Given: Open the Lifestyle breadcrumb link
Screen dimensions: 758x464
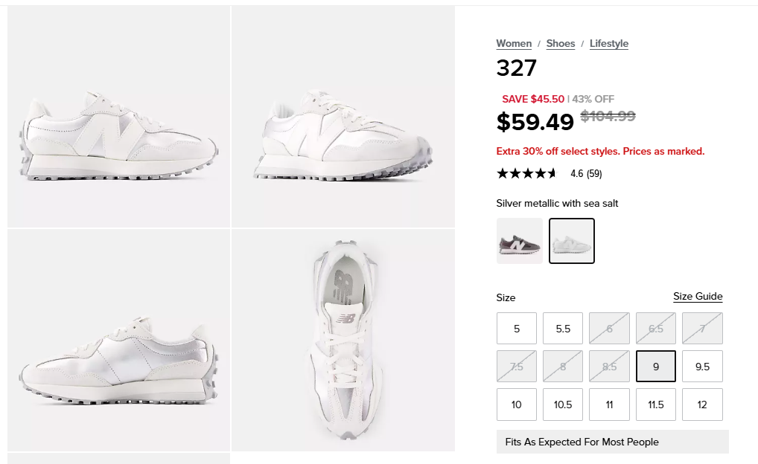Looking at the screenshot, I should pyautogui.click(x=609, y=44).
